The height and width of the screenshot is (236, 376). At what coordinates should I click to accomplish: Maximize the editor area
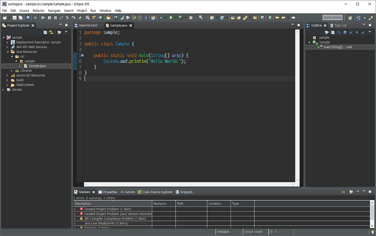coord(298,25)
